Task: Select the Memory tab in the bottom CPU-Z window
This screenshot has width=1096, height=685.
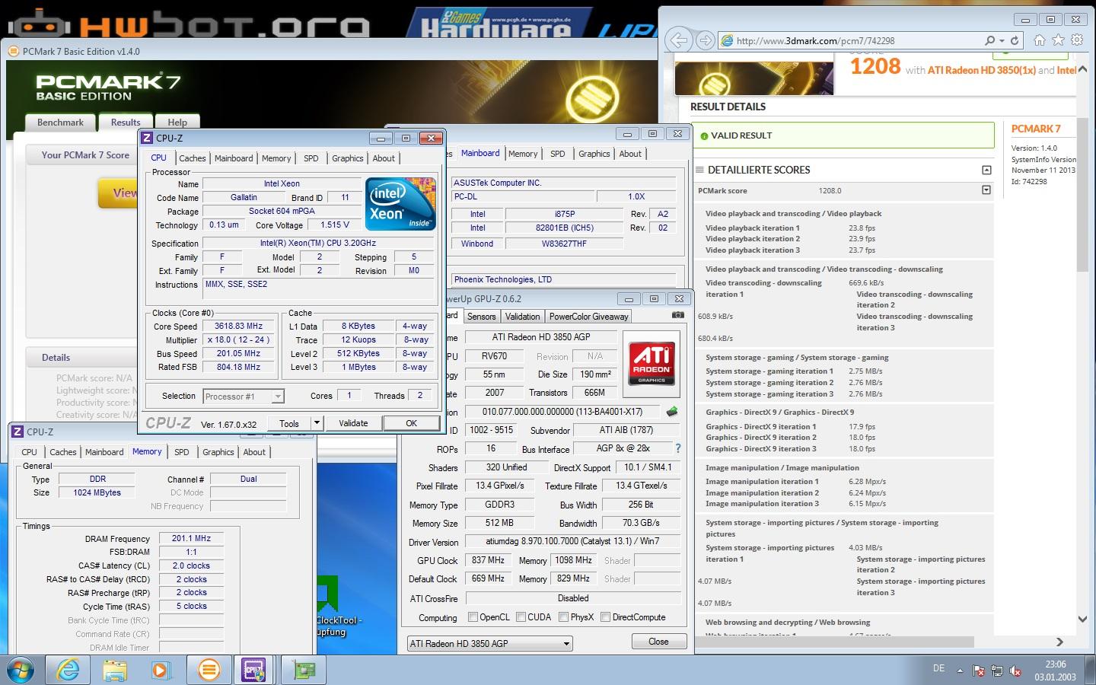Action: 147,451
